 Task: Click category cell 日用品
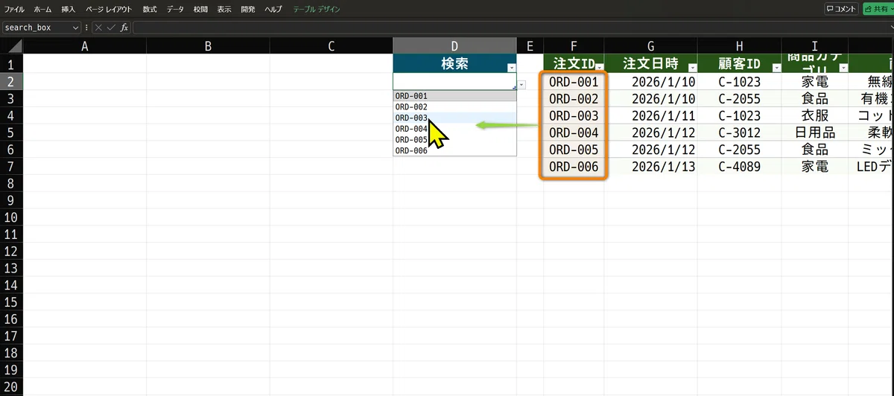point(815,132)
